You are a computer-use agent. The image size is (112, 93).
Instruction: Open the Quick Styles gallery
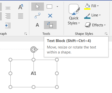point(74,14)
